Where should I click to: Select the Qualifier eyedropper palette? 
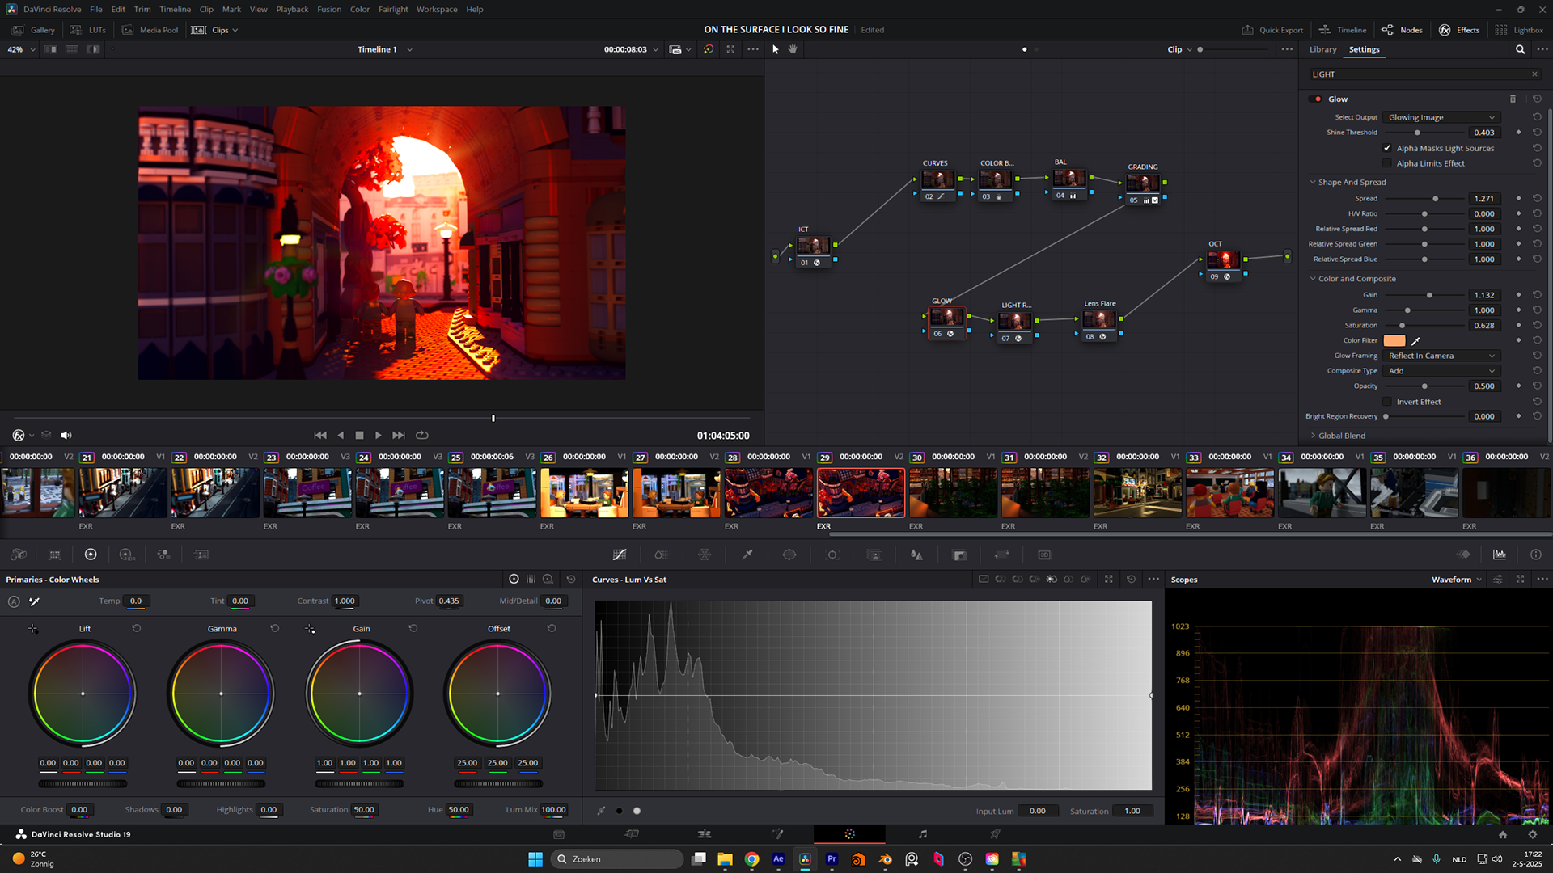pyautogui.click(x=747, y=555)
